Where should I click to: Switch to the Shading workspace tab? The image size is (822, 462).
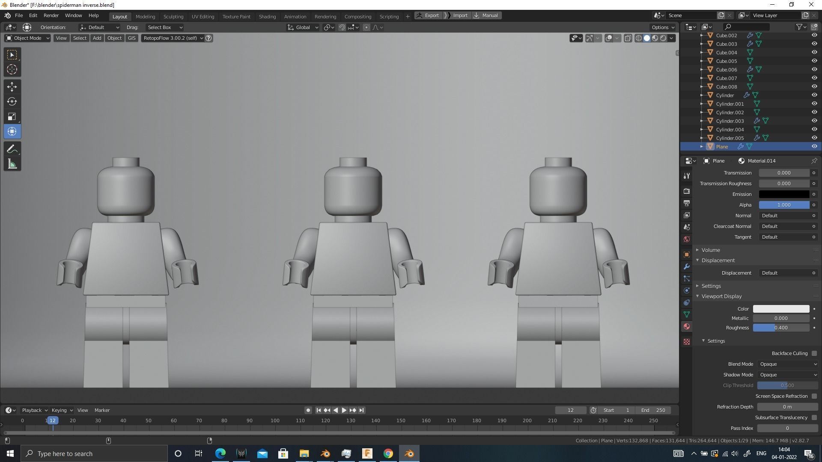click(267, 16)
